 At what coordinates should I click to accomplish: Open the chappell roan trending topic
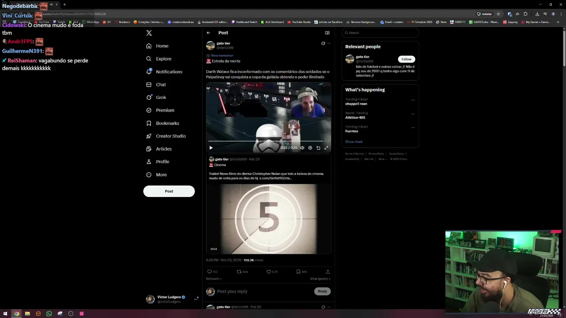(356, 104)
